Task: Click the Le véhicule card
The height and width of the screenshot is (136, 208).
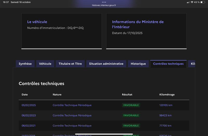Action: 61,31
